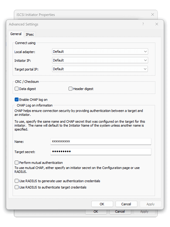Click OK in iSCSI Initiator Properties window
170x227 pixels.
pyautogui.click(x=96, y=211)
